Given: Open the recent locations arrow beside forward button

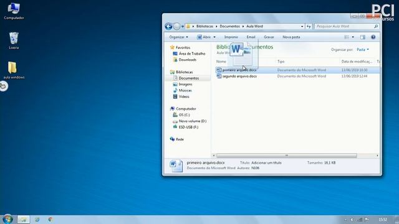Looking at the screenshot, I should pos(183,26).
